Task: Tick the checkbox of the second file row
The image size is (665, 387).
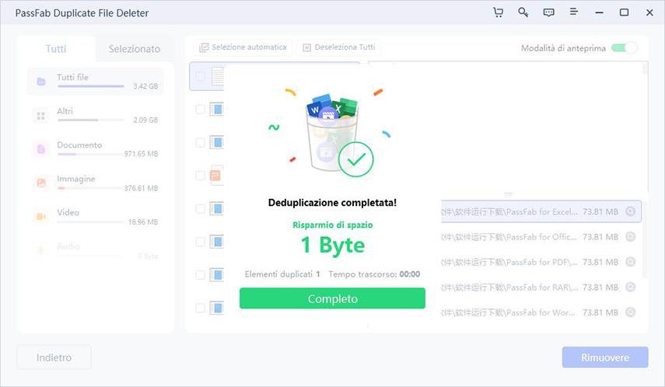Action: 201,110
